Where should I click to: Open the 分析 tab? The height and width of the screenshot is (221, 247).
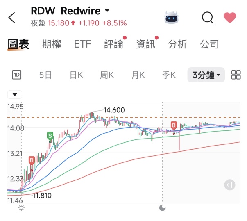click(x=177, y=44)
